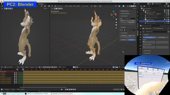Click select box tool in right viewport header
Image resolution: width=170 pixels, height=95 pixels.
coord(55,9)
